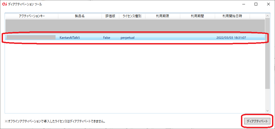Select the KantanAITalk5 product name cell
Viewport: 275px width, 129px height.
[x=70, y=38]
